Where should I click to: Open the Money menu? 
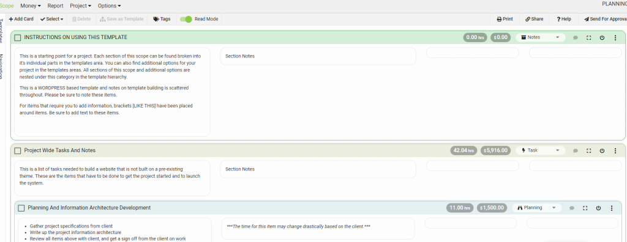pos(31,6)
